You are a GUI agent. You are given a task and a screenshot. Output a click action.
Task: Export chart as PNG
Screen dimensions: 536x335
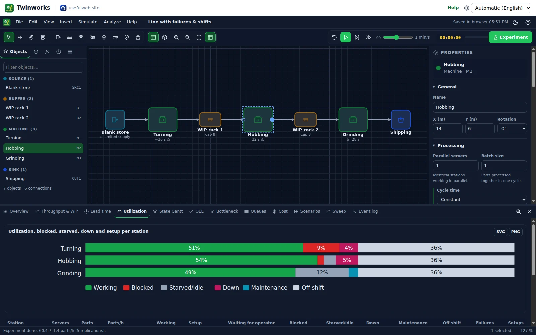(x=516, y=232)
